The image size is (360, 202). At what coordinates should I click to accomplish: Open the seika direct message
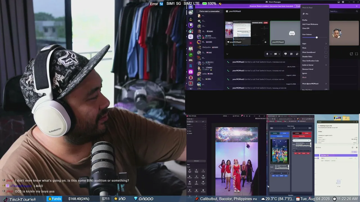click(210, 74)
